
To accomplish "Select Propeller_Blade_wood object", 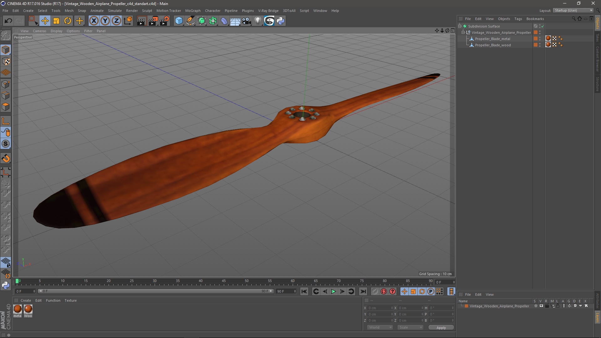I will (493, 45).
